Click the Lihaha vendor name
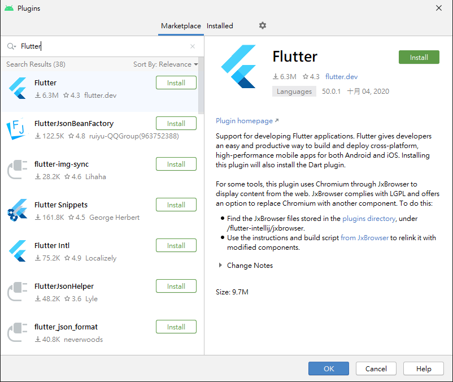453x382 pixels. (x=95, y=176)
